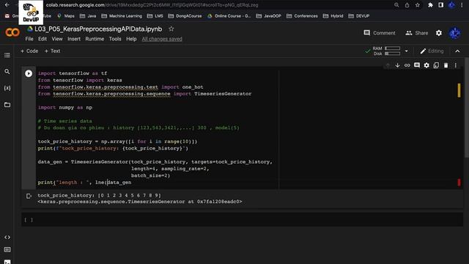Open Online Course bookmark
The height and width of the screenshot is (264, 469).
click(229, 16)
